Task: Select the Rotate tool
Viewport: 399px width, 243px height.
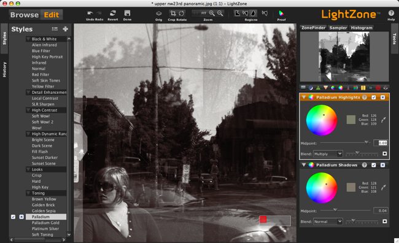Action: (182, 13)
